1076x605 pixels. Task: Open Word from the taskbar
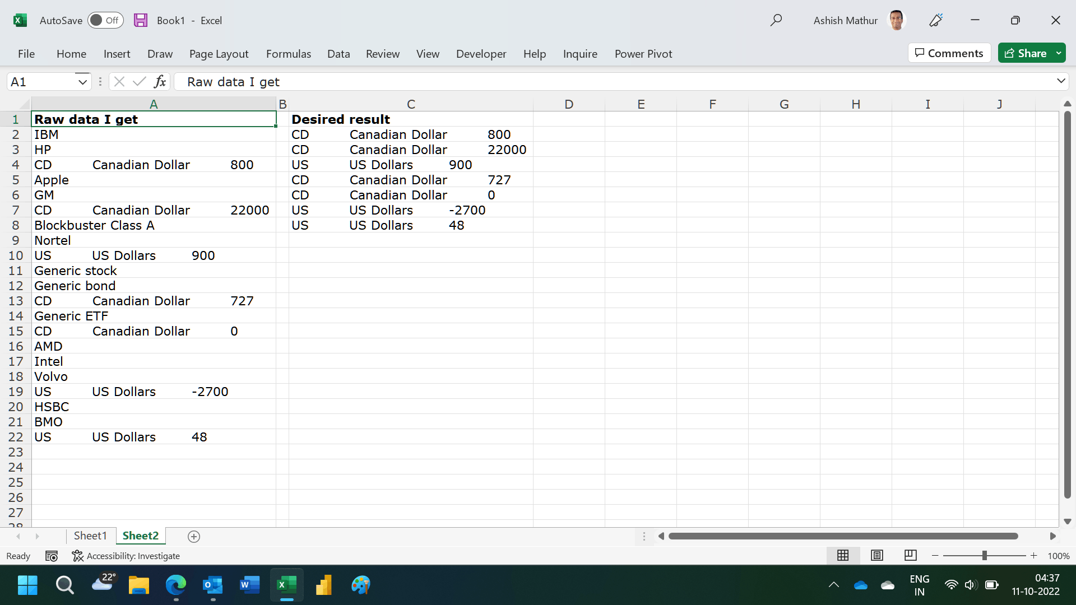point(249,585)
